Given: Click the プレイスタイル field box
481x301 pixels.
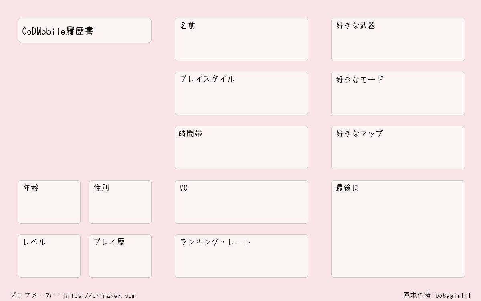Looking at the screenshot, I should [x=241, y=94].
